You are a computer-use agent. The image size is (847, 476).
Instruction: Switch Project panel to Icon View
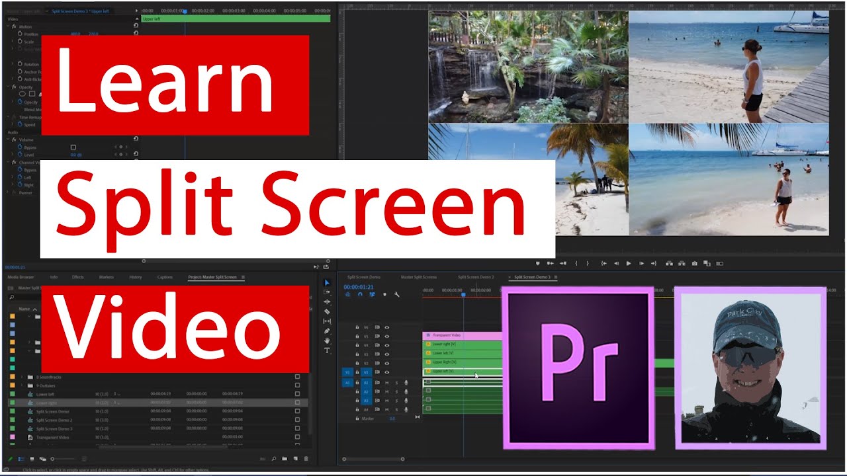click(x=32, y=459)
